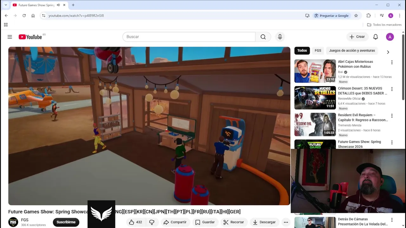Viewport: 406px width, 228px height.
Task: Open Future Games Show: Spring Showcase 2026 title
Action: click(359, 144)
